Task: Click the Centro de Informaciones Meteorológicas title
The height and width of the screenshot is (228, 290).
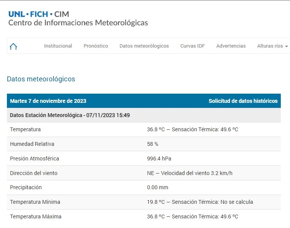Action: pos(78,23)
